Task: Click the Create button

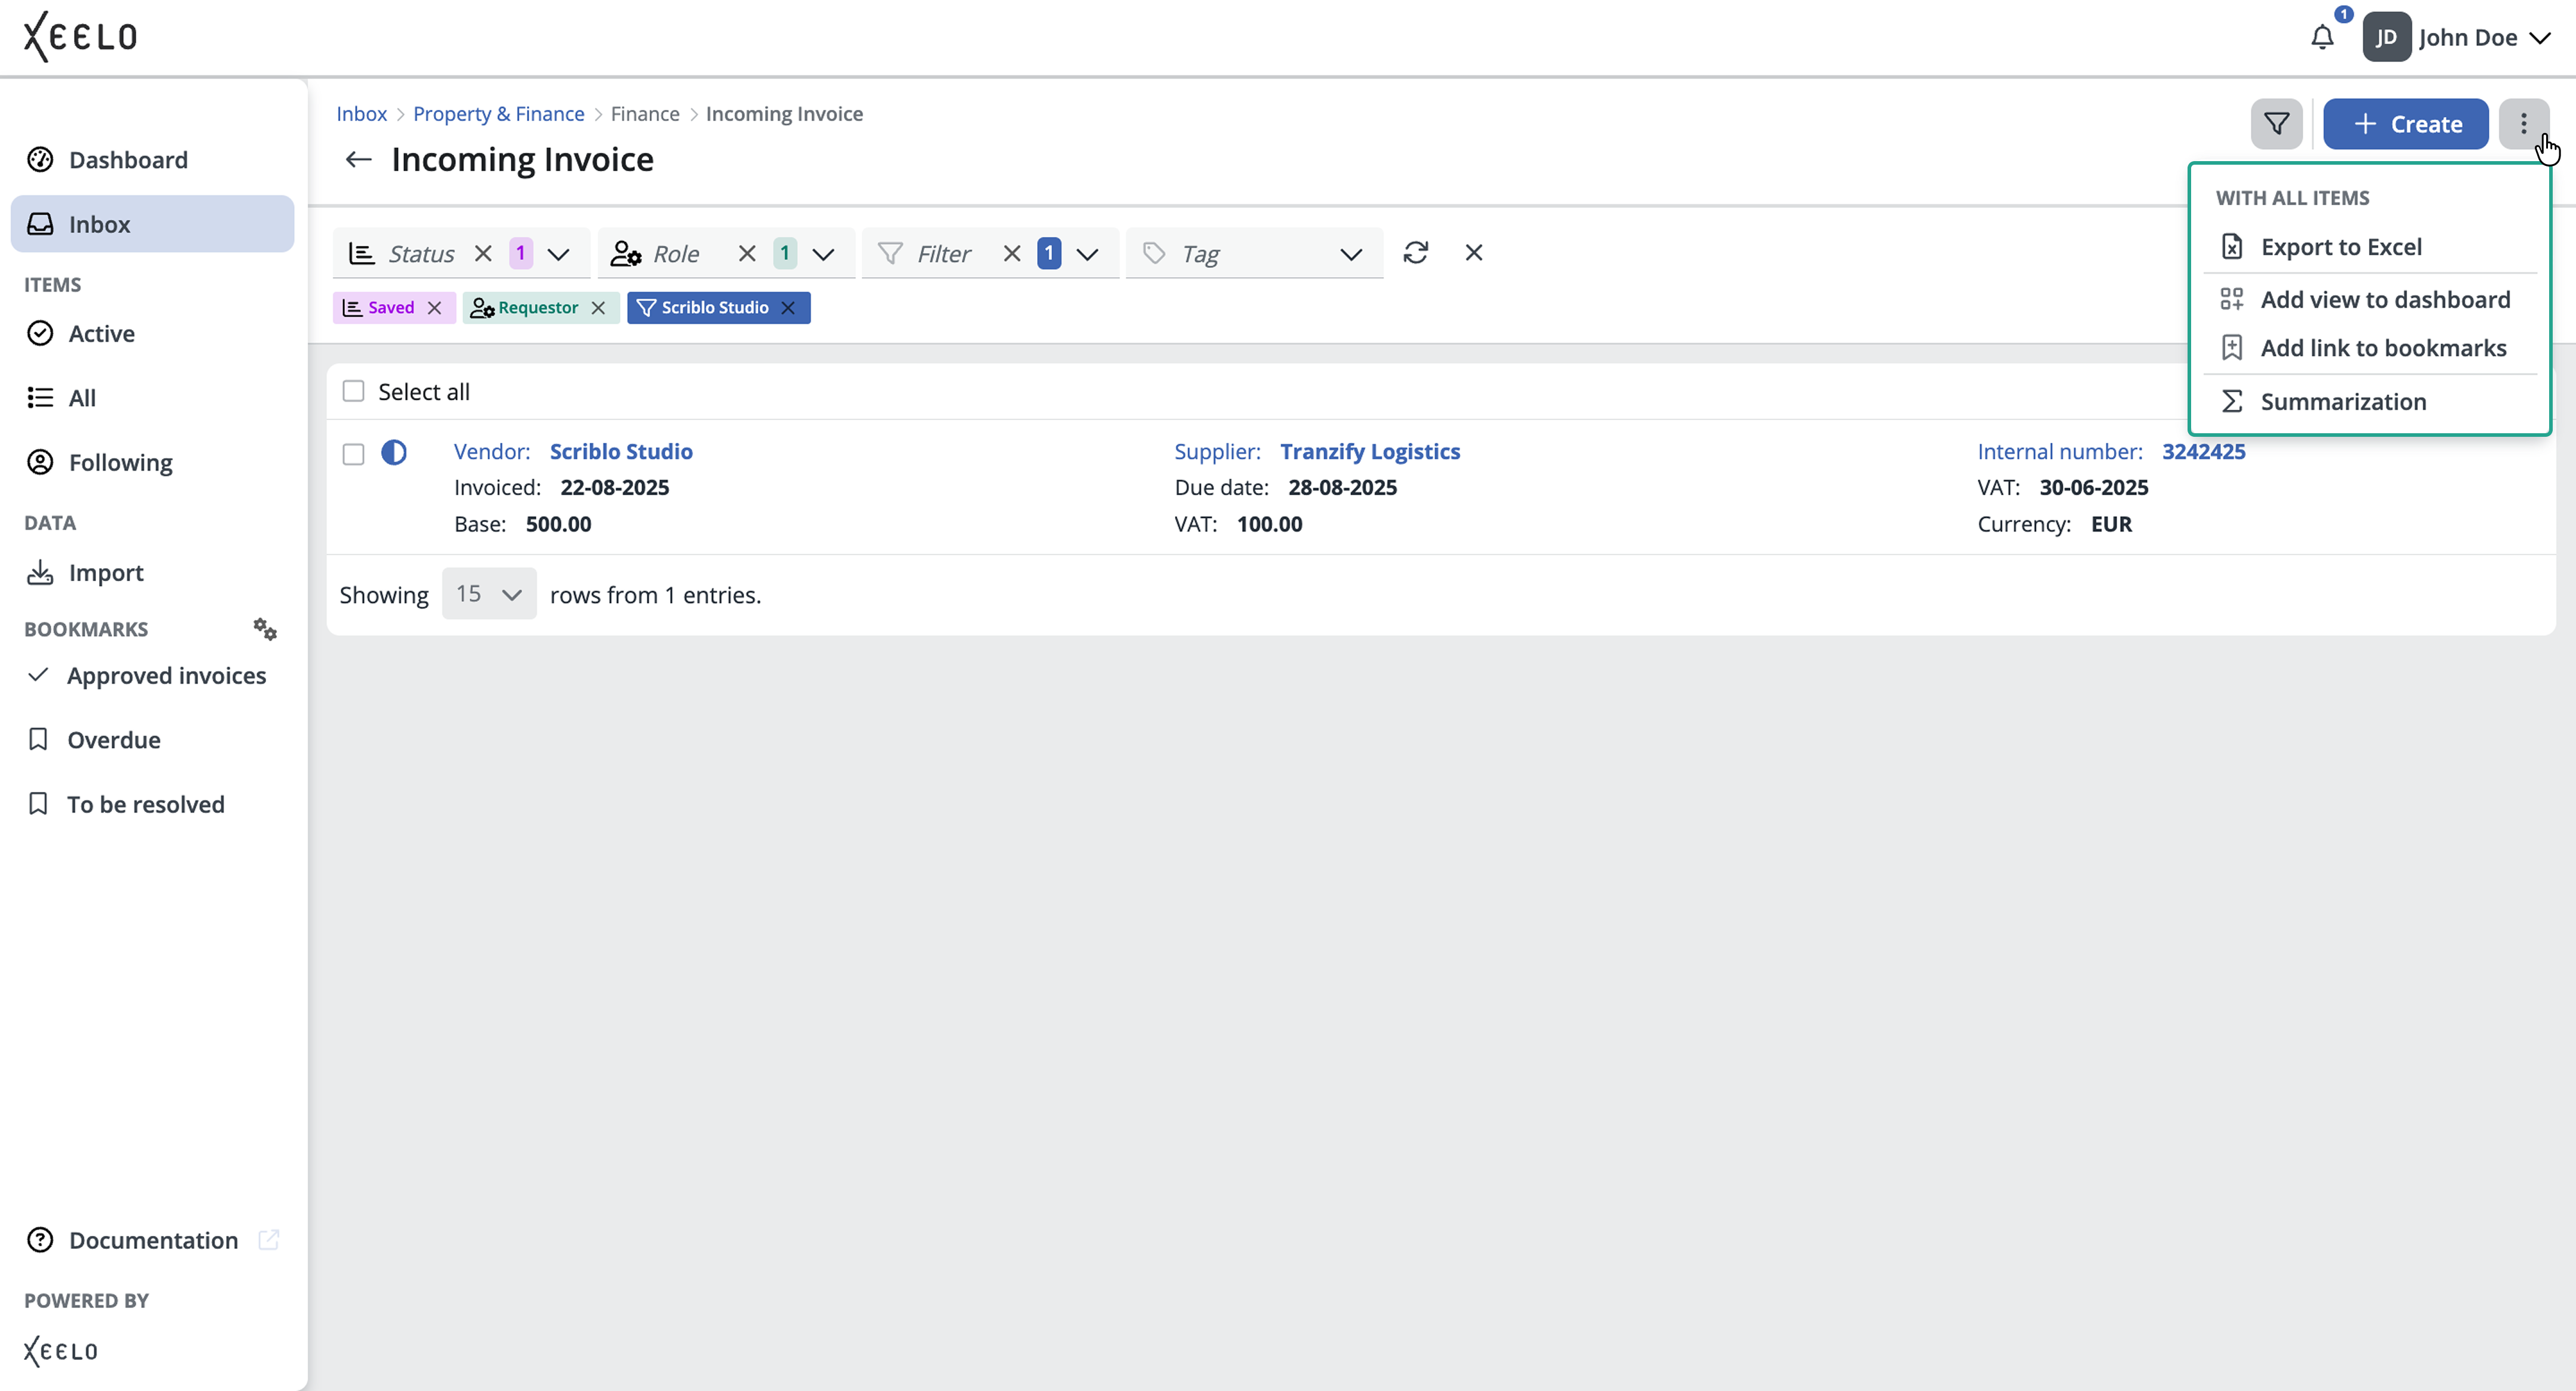Action: (2405, 124)
